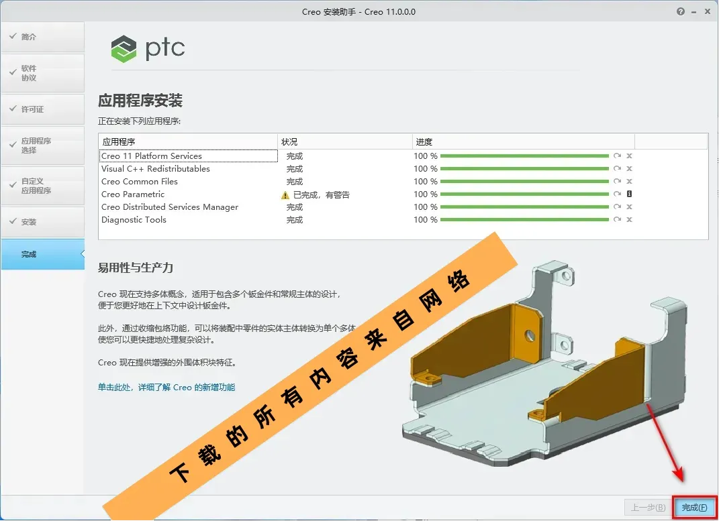Click the X icon for Creo Common Files
Viewport: 719px width, 521px height.
(x=630, y=181)
